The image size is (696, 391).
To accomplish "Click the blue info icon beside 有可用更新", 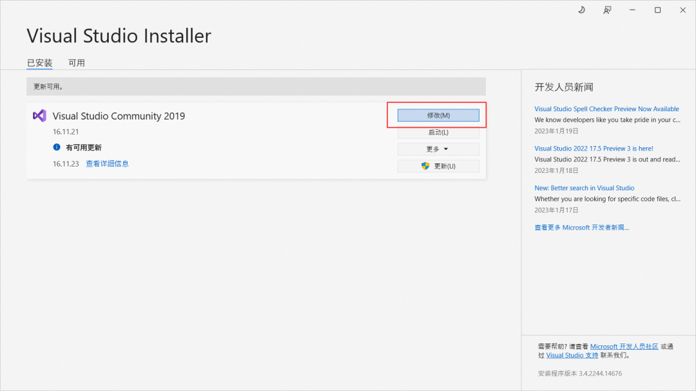I will 57,147.
